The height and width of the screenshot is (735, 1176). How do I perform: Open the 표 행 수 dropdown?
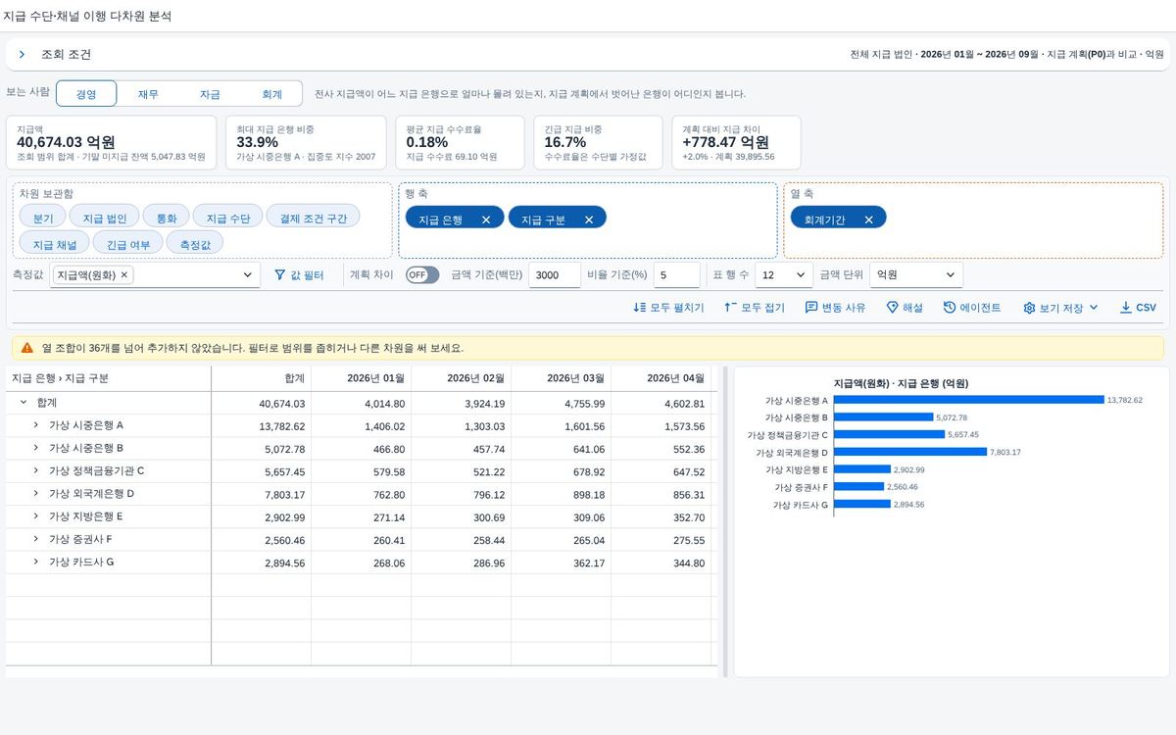coord(784,275)
